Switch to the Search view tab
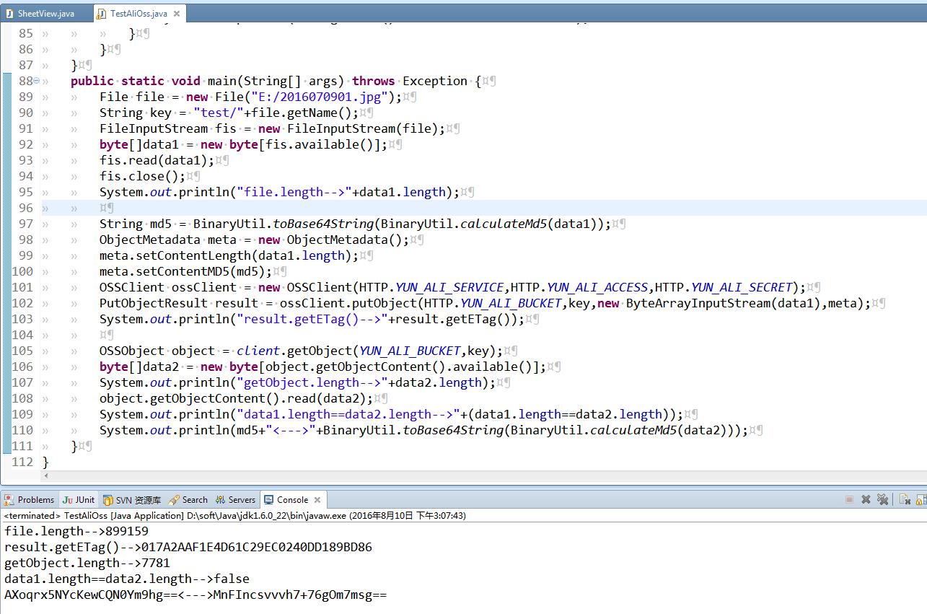 (x=188, y=499)
